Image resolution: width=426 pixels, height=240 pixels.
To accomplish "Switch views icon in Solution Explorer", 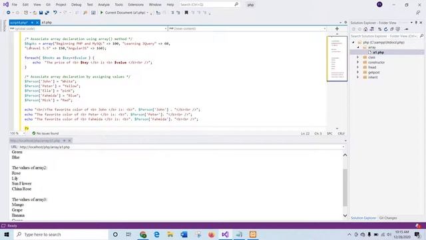I will point(372,29).
